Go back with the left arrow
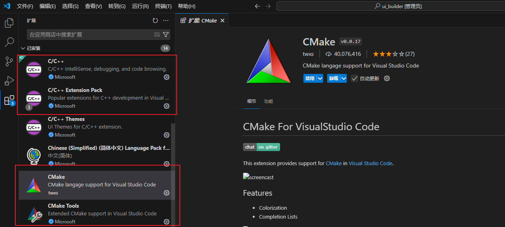 click(258, 6)
